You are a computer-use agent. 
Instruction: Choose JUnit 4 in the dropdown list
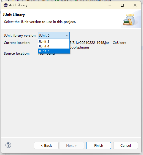[x=54, y=46]
